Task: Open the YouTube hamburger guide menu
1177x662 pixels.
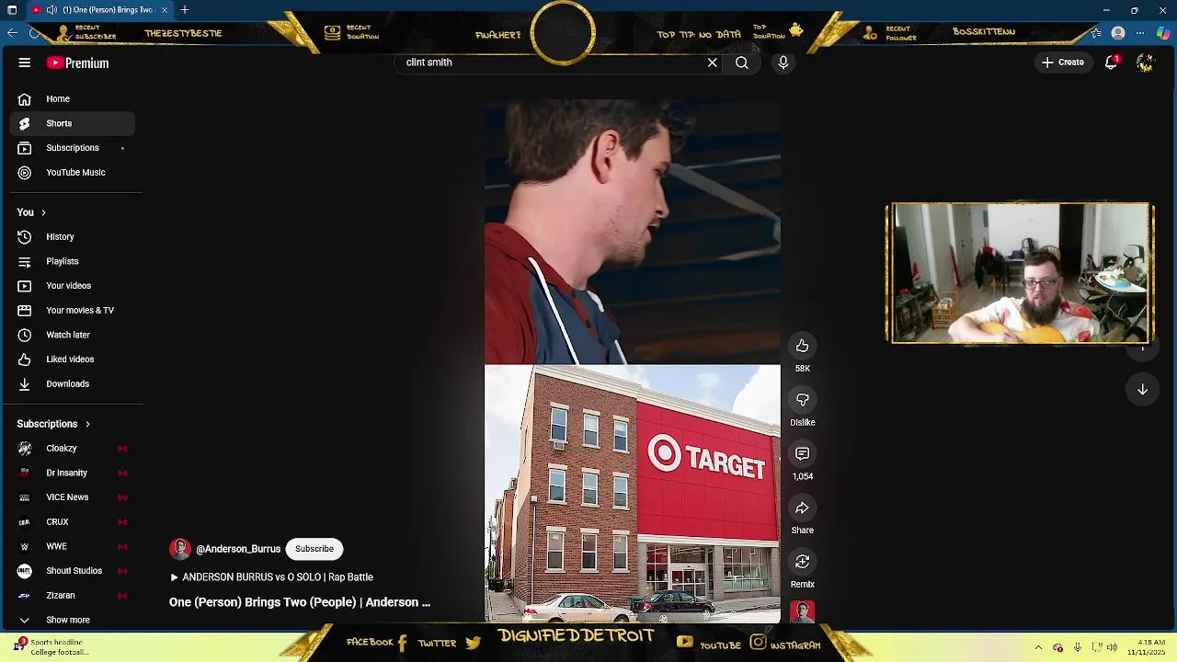Action: [25, 63]
